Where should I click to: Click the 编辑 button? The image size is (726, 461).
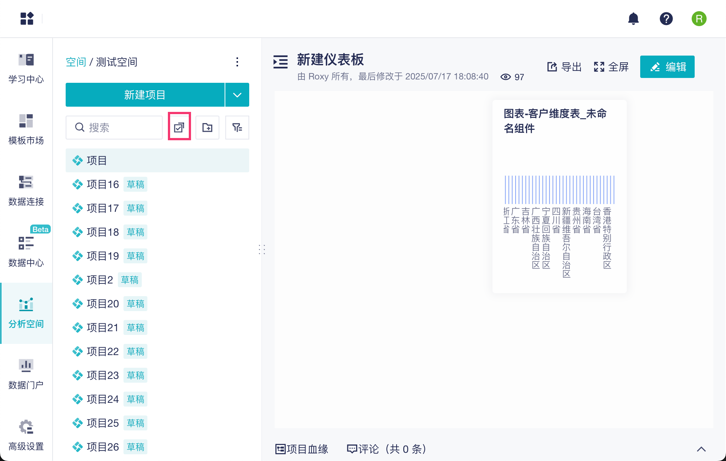[x=667, y=67]
